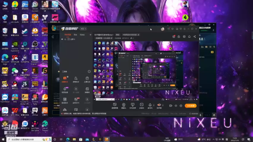The width and height of the screenshot is (253, 142).
Task: Open the barrage show TV icon tool
Action: (x=87, y=90)
